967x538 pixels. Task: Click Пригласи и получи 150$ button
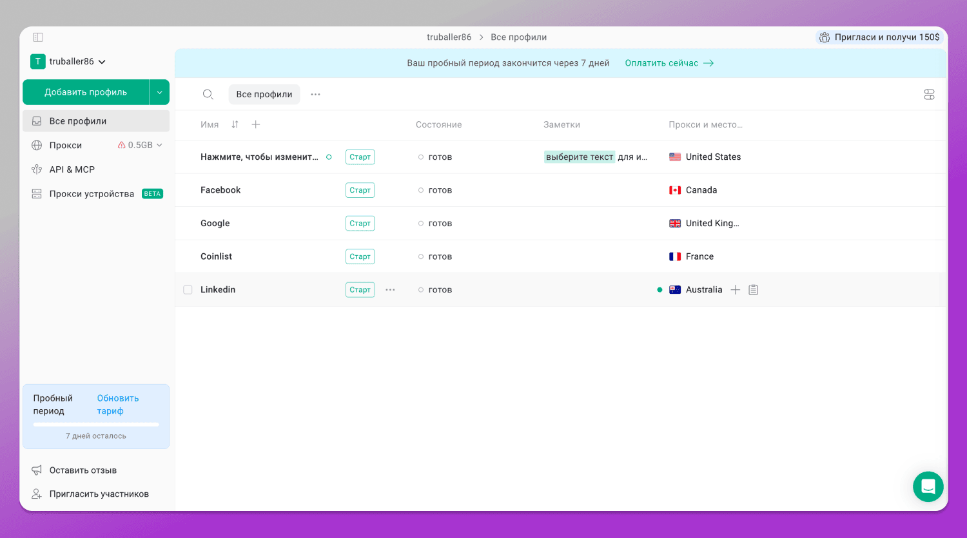click(x=879, y=37)
